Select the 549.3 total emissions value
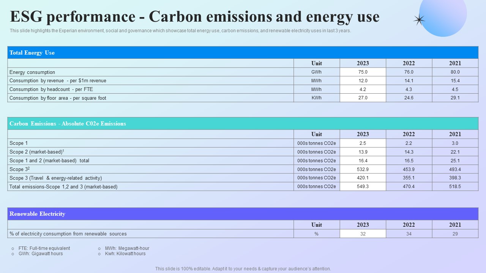 363,187
